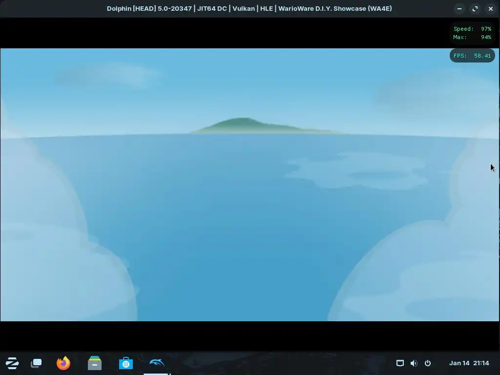The width and height of the screenshot is (500, 375).
Task: Open the Software store taskbar icon
Action: pyautogui.click(x=125, y=363)
